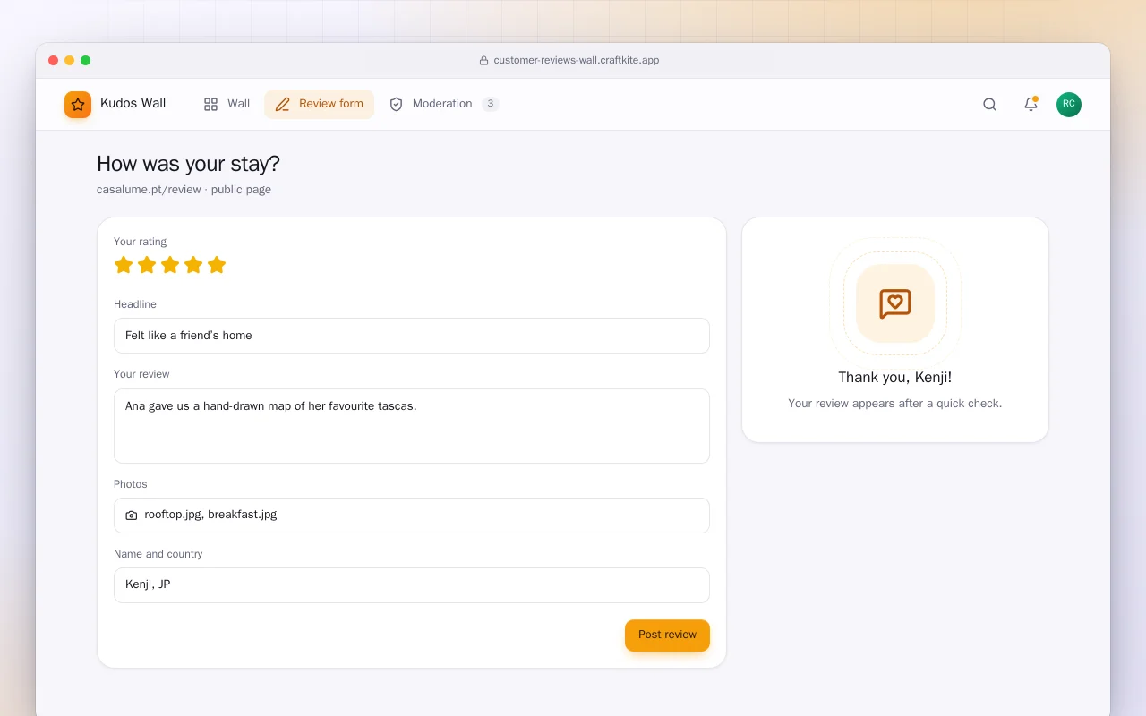Click the Photos upload field

pos(412,516)
